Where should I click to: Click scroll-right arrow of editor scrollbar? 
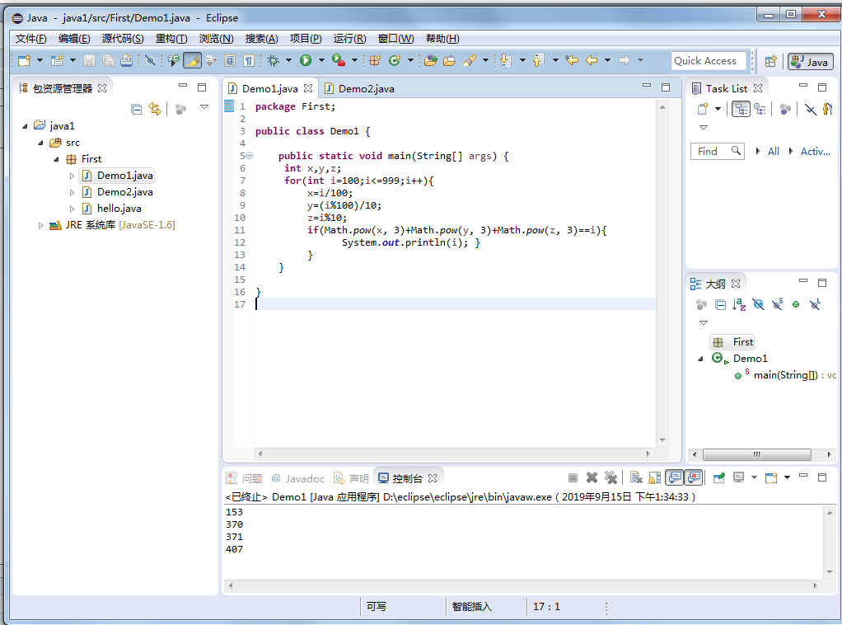[x=648, y=454]
